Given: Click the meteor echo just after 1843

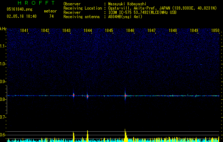Looking at the screenshot, I should tap(73, 95).
